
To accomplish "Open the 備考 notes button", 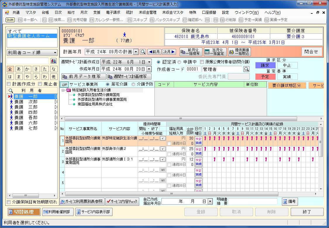I will (x=289, y=201).
